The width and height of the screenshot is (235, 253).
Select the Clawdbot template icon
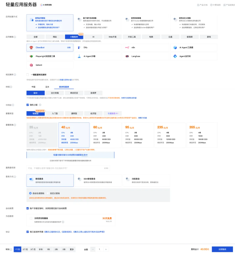pyautogui.click(x=31, y=48)
